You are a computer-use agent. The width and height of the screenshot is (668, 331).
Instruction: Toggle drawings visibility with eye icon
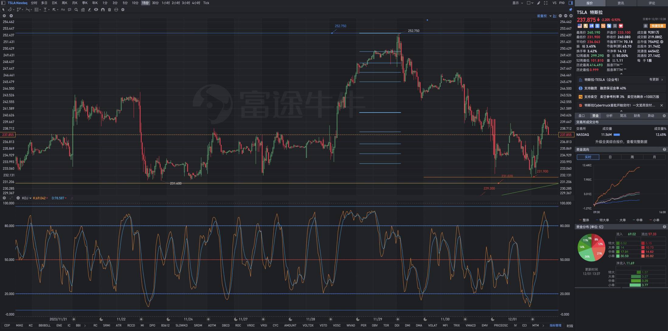[x=96, y=10]
